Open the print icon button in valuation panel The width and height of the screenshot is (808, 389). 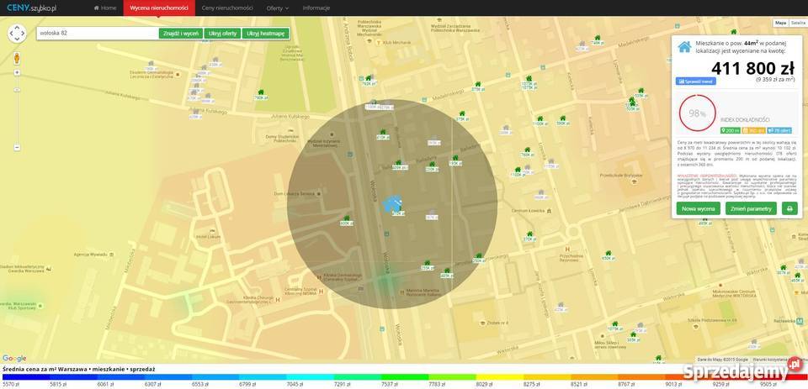pyautogui.click(x=789, y=208)
